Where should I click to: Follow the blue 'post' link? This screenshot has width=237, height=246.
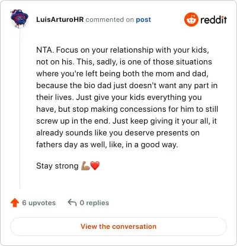(x=143, y=20)
